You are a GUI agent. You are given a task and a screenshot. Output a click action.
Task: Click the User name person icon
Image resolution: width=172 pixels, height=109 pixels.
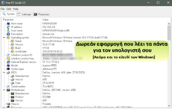tap(8, 31)
